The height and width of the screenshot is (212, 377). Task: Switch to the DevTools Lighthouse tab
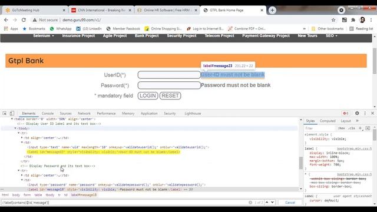[x=193, y=114]
